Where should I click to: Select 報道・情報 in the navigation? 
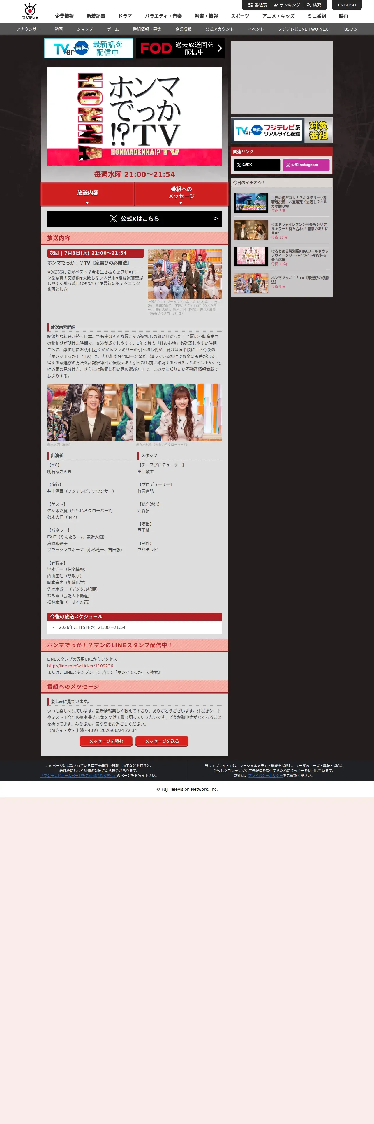(x=207, y=16)
